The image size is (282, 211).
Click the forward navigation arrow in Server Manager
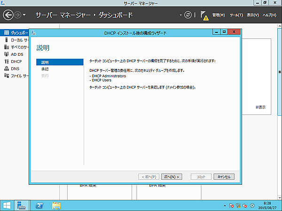tap(18, 15)
